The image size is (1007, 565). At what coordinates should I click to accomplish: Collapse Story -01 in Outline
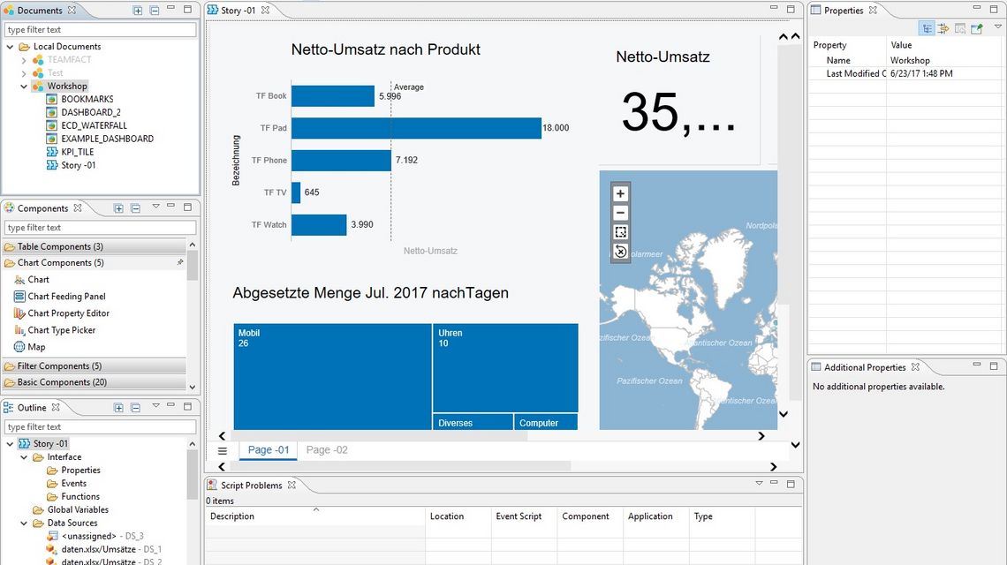[10, 444]
